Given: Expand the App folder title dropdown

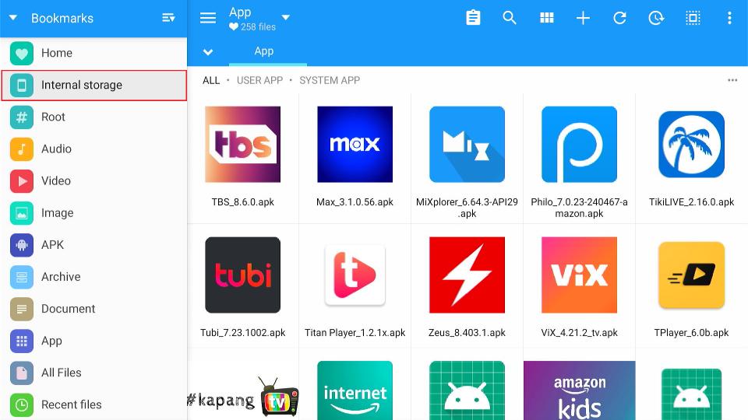Looking at the screenshot, I should tap(286, 18).
